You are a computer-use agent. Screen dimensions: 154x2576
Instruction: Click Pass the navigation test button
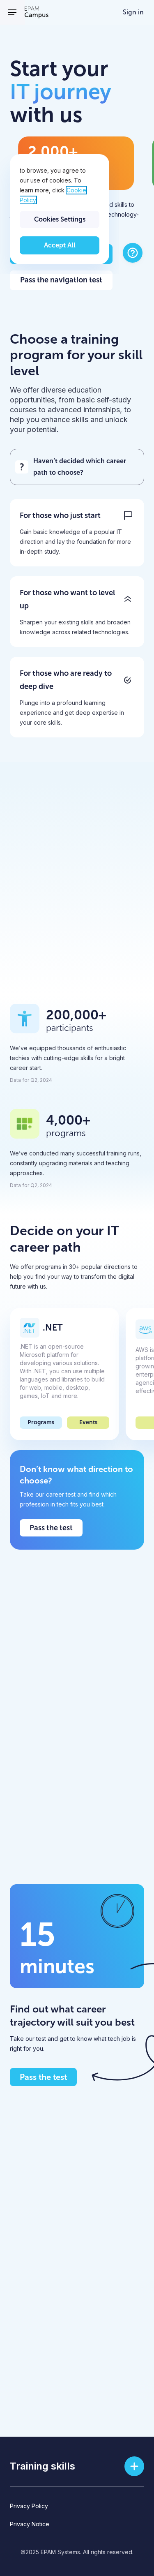61,280
